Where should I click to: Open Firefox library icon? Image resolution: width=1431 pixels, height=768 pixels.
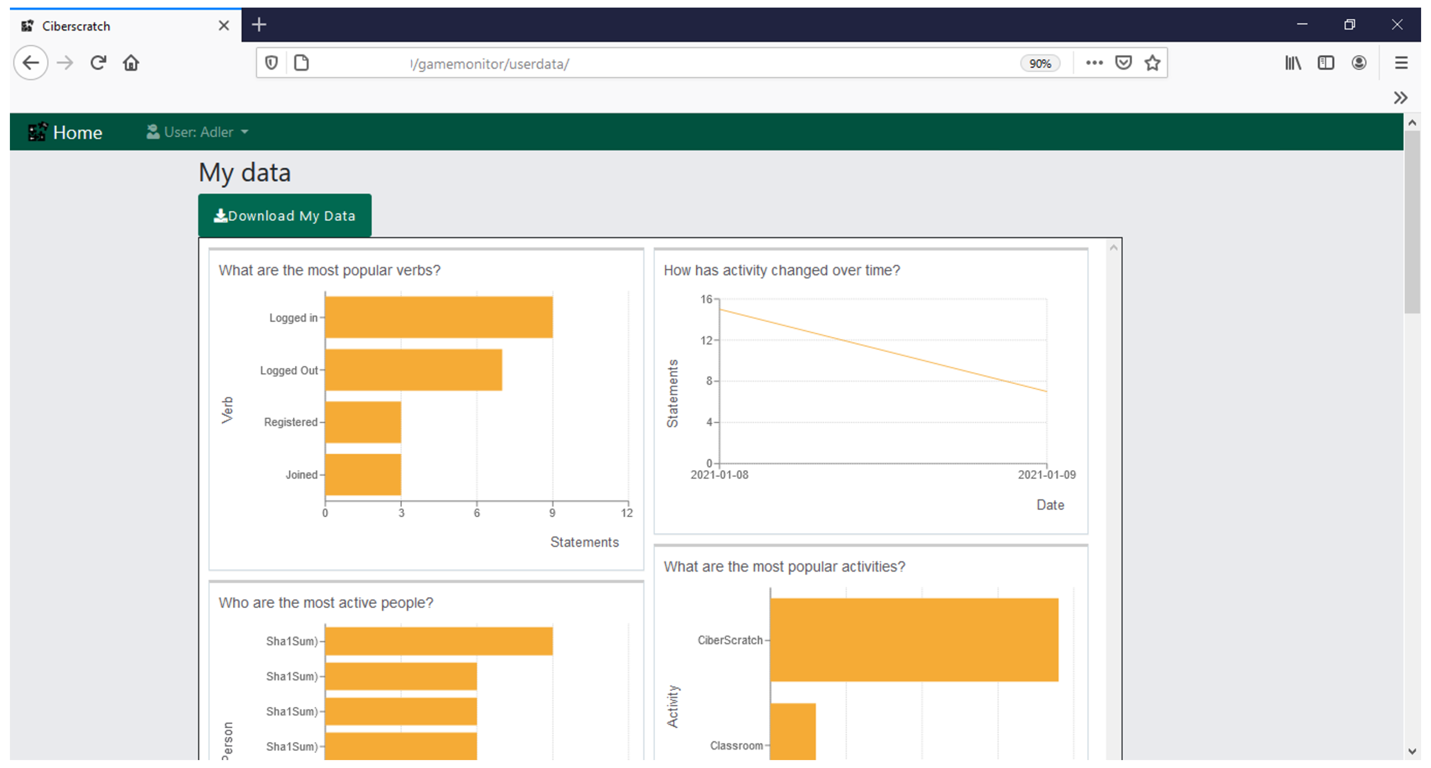click(1293, 63)
